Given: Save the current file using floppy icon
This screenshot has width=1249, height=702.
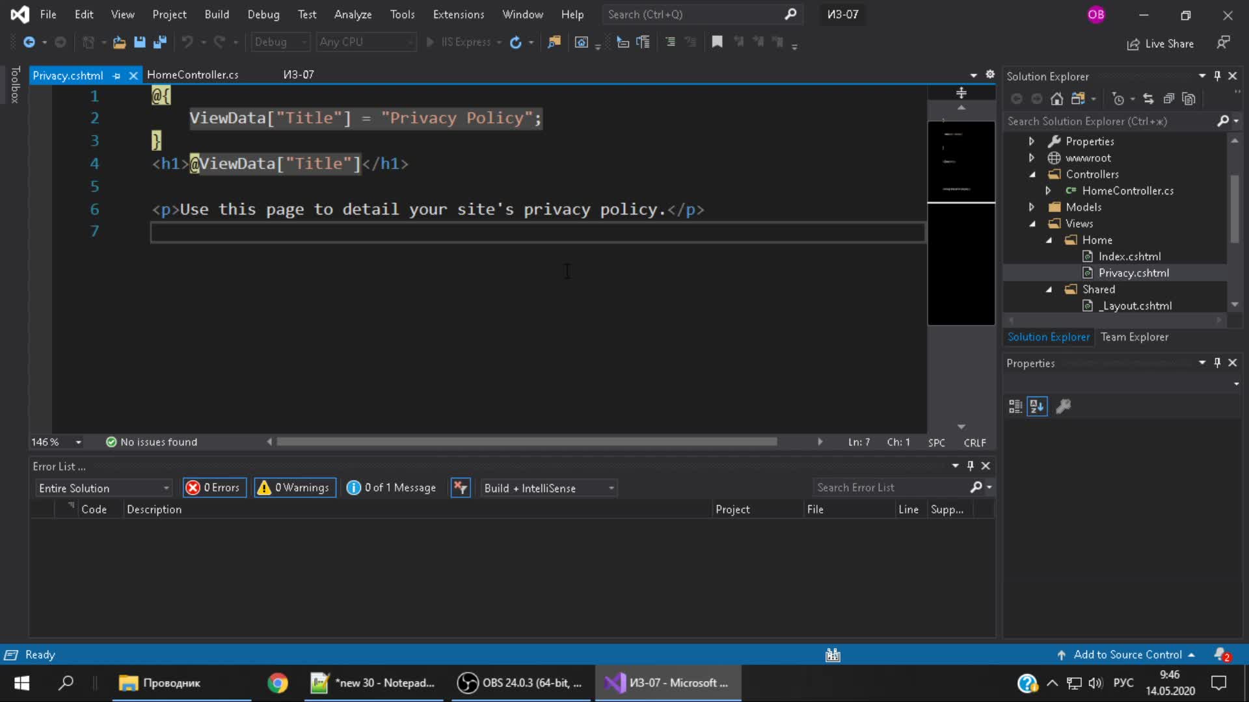Looking at the screenshot, I should (139, 42).
